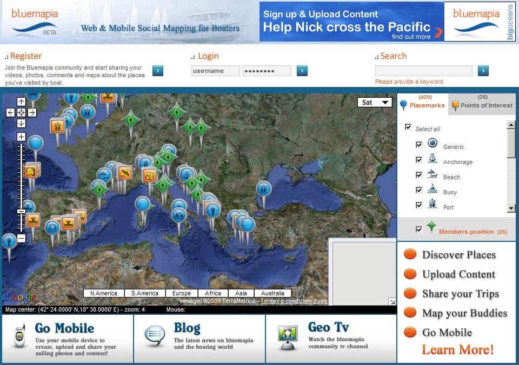519x365 pixels.
Task: Click the bluemapia BETA logo
Action: click(x=35, y=22)
